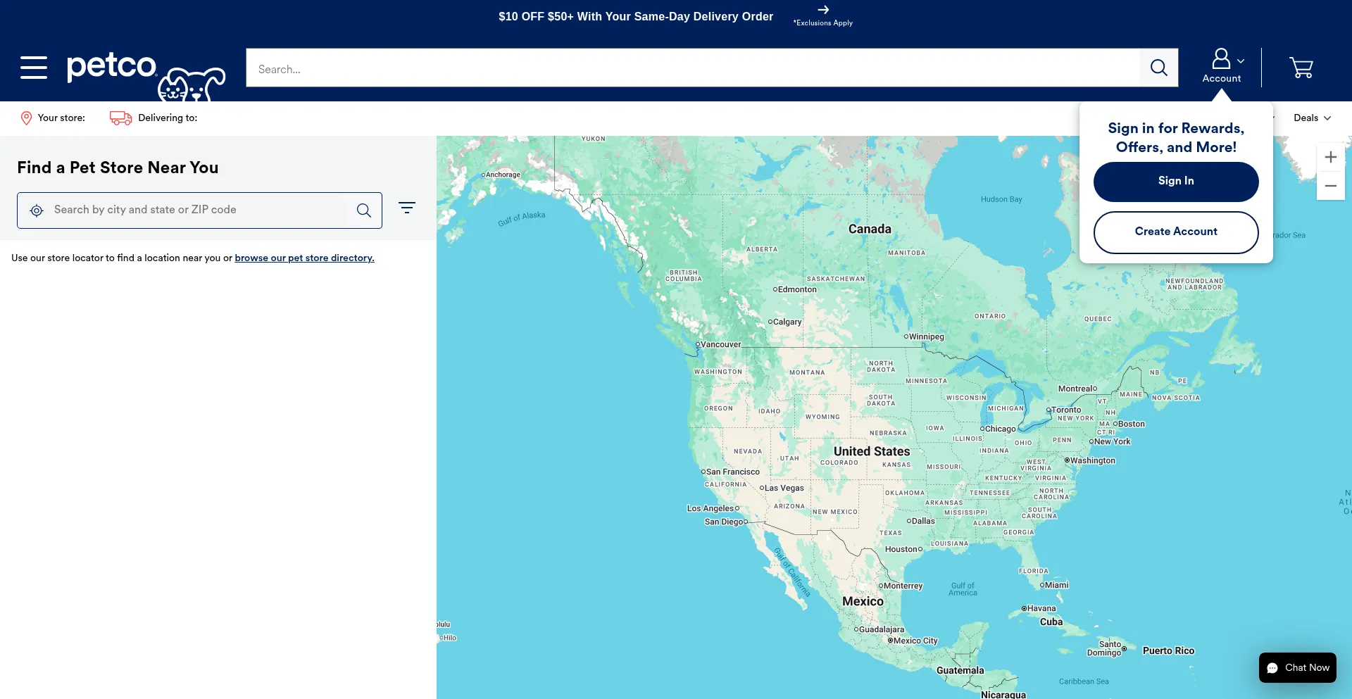Click the promo banner arrow icon
The width and height of the screenshot is (1352, 699).
tap(823, 10)
